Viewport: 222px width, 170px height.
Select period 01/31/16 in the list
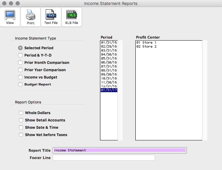point(109,43)
